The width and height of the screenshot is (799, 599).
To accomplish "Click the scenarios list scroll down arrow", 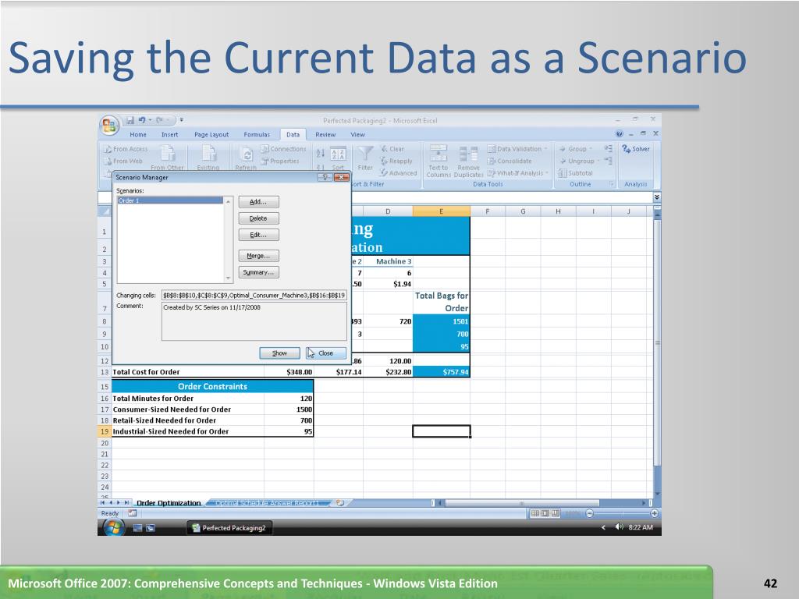I will point(229,278).
